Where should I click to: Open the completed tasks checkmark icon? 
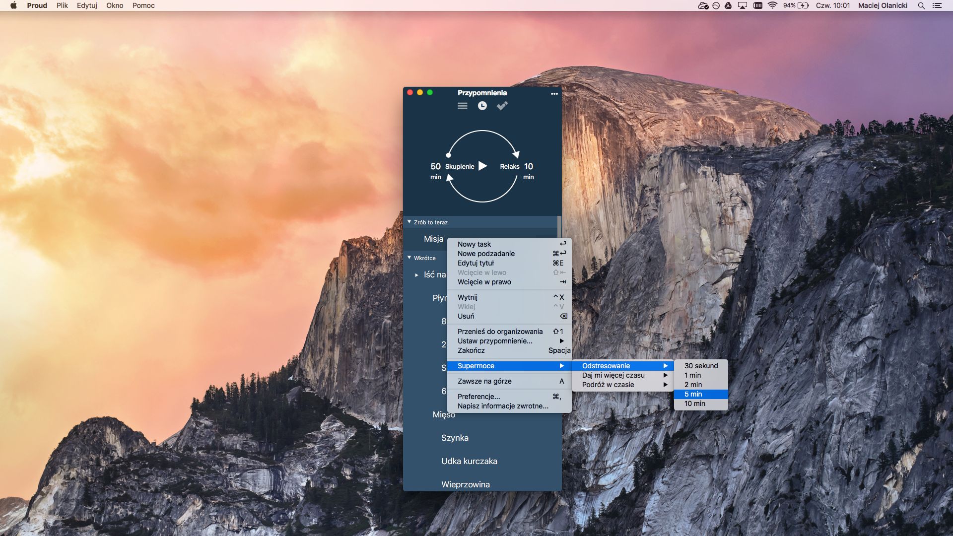tap(502, 106)
